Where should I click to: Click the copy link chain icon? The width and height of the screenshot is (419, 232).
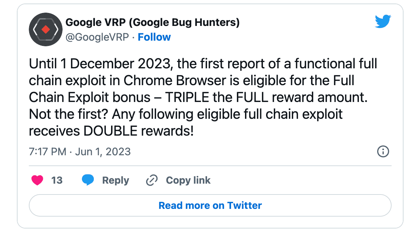[151, 180]
